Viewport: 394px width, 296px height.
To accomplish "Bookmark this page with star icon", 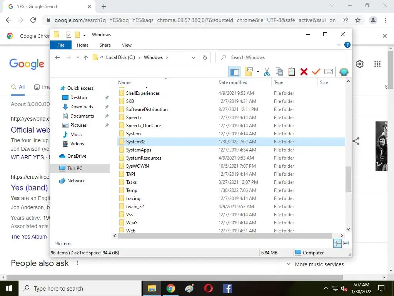I will point(358,20).
